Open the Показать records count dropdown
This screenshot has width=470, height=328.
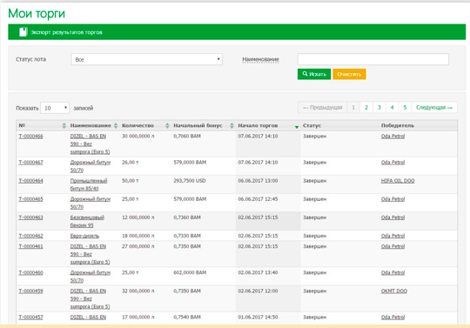pyautogui.click(x=55, y=108)
